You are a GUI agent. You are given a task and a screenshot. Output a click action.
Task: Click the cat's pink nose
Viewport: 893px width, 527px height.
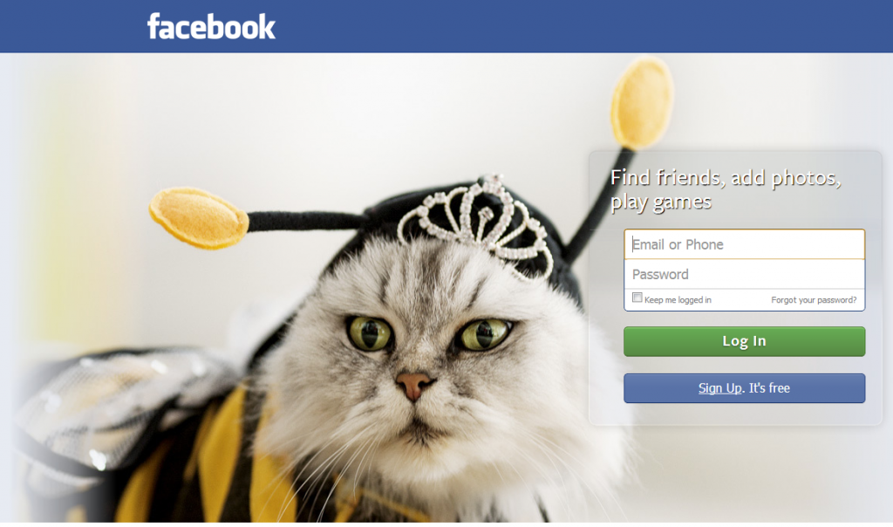point(414,385)
